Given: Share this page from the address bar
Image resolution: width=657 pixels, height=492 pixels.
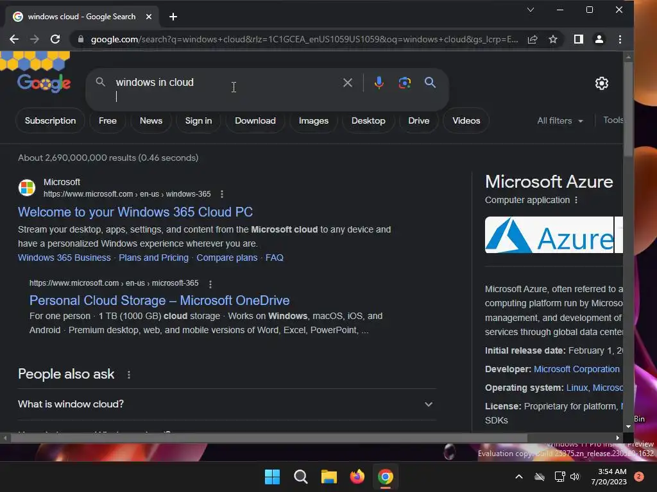Looking at the screenshot, I should point(533,39).
